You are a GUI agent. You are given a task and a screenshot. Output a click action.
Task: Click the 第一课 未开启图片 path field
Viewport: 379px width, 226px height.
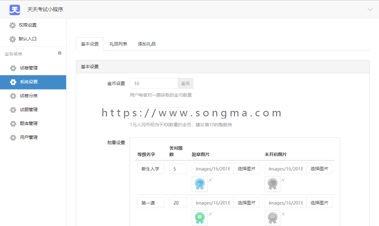click(286, 202)
